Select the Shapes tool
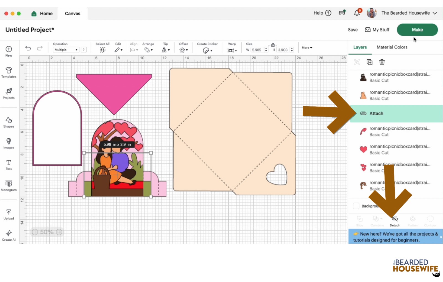The image size is (443, 282). [x=9, y=122]
